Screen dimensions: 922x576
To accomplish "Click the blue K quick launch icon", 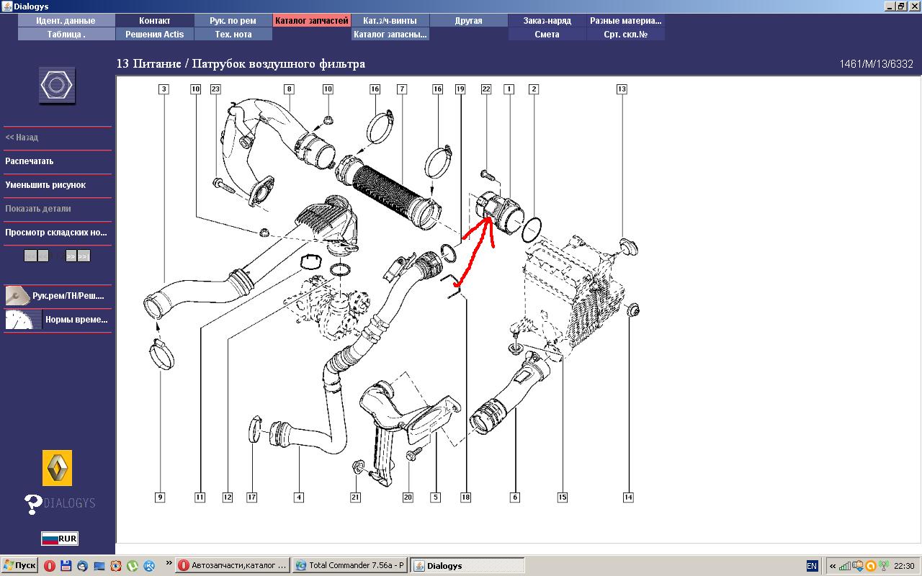I will tap(149, 566).
